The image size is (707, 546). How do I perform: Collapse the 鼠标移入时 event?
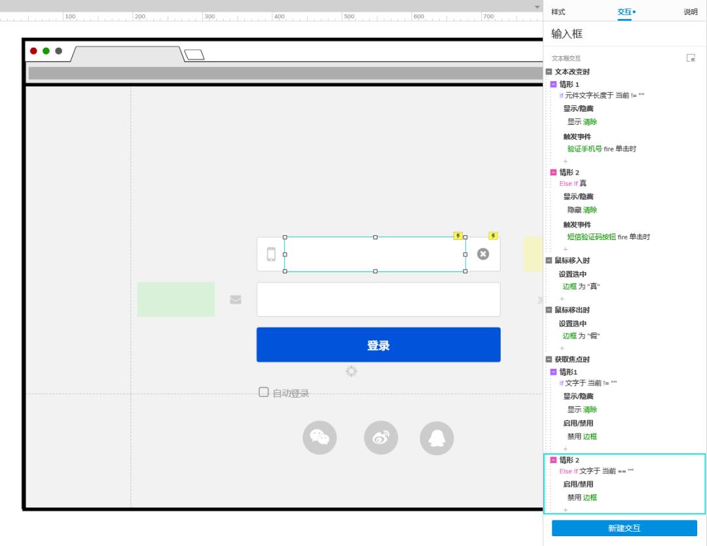549,260
